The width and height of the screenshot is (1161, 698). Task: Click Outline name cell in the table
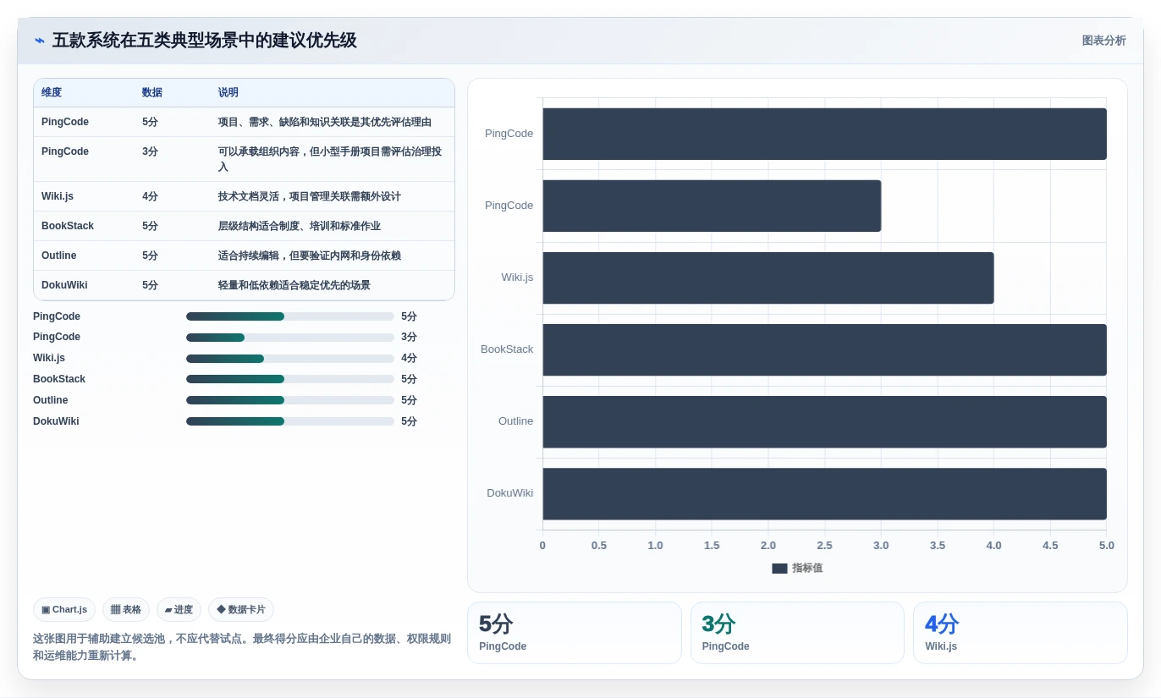pos(59,256)
